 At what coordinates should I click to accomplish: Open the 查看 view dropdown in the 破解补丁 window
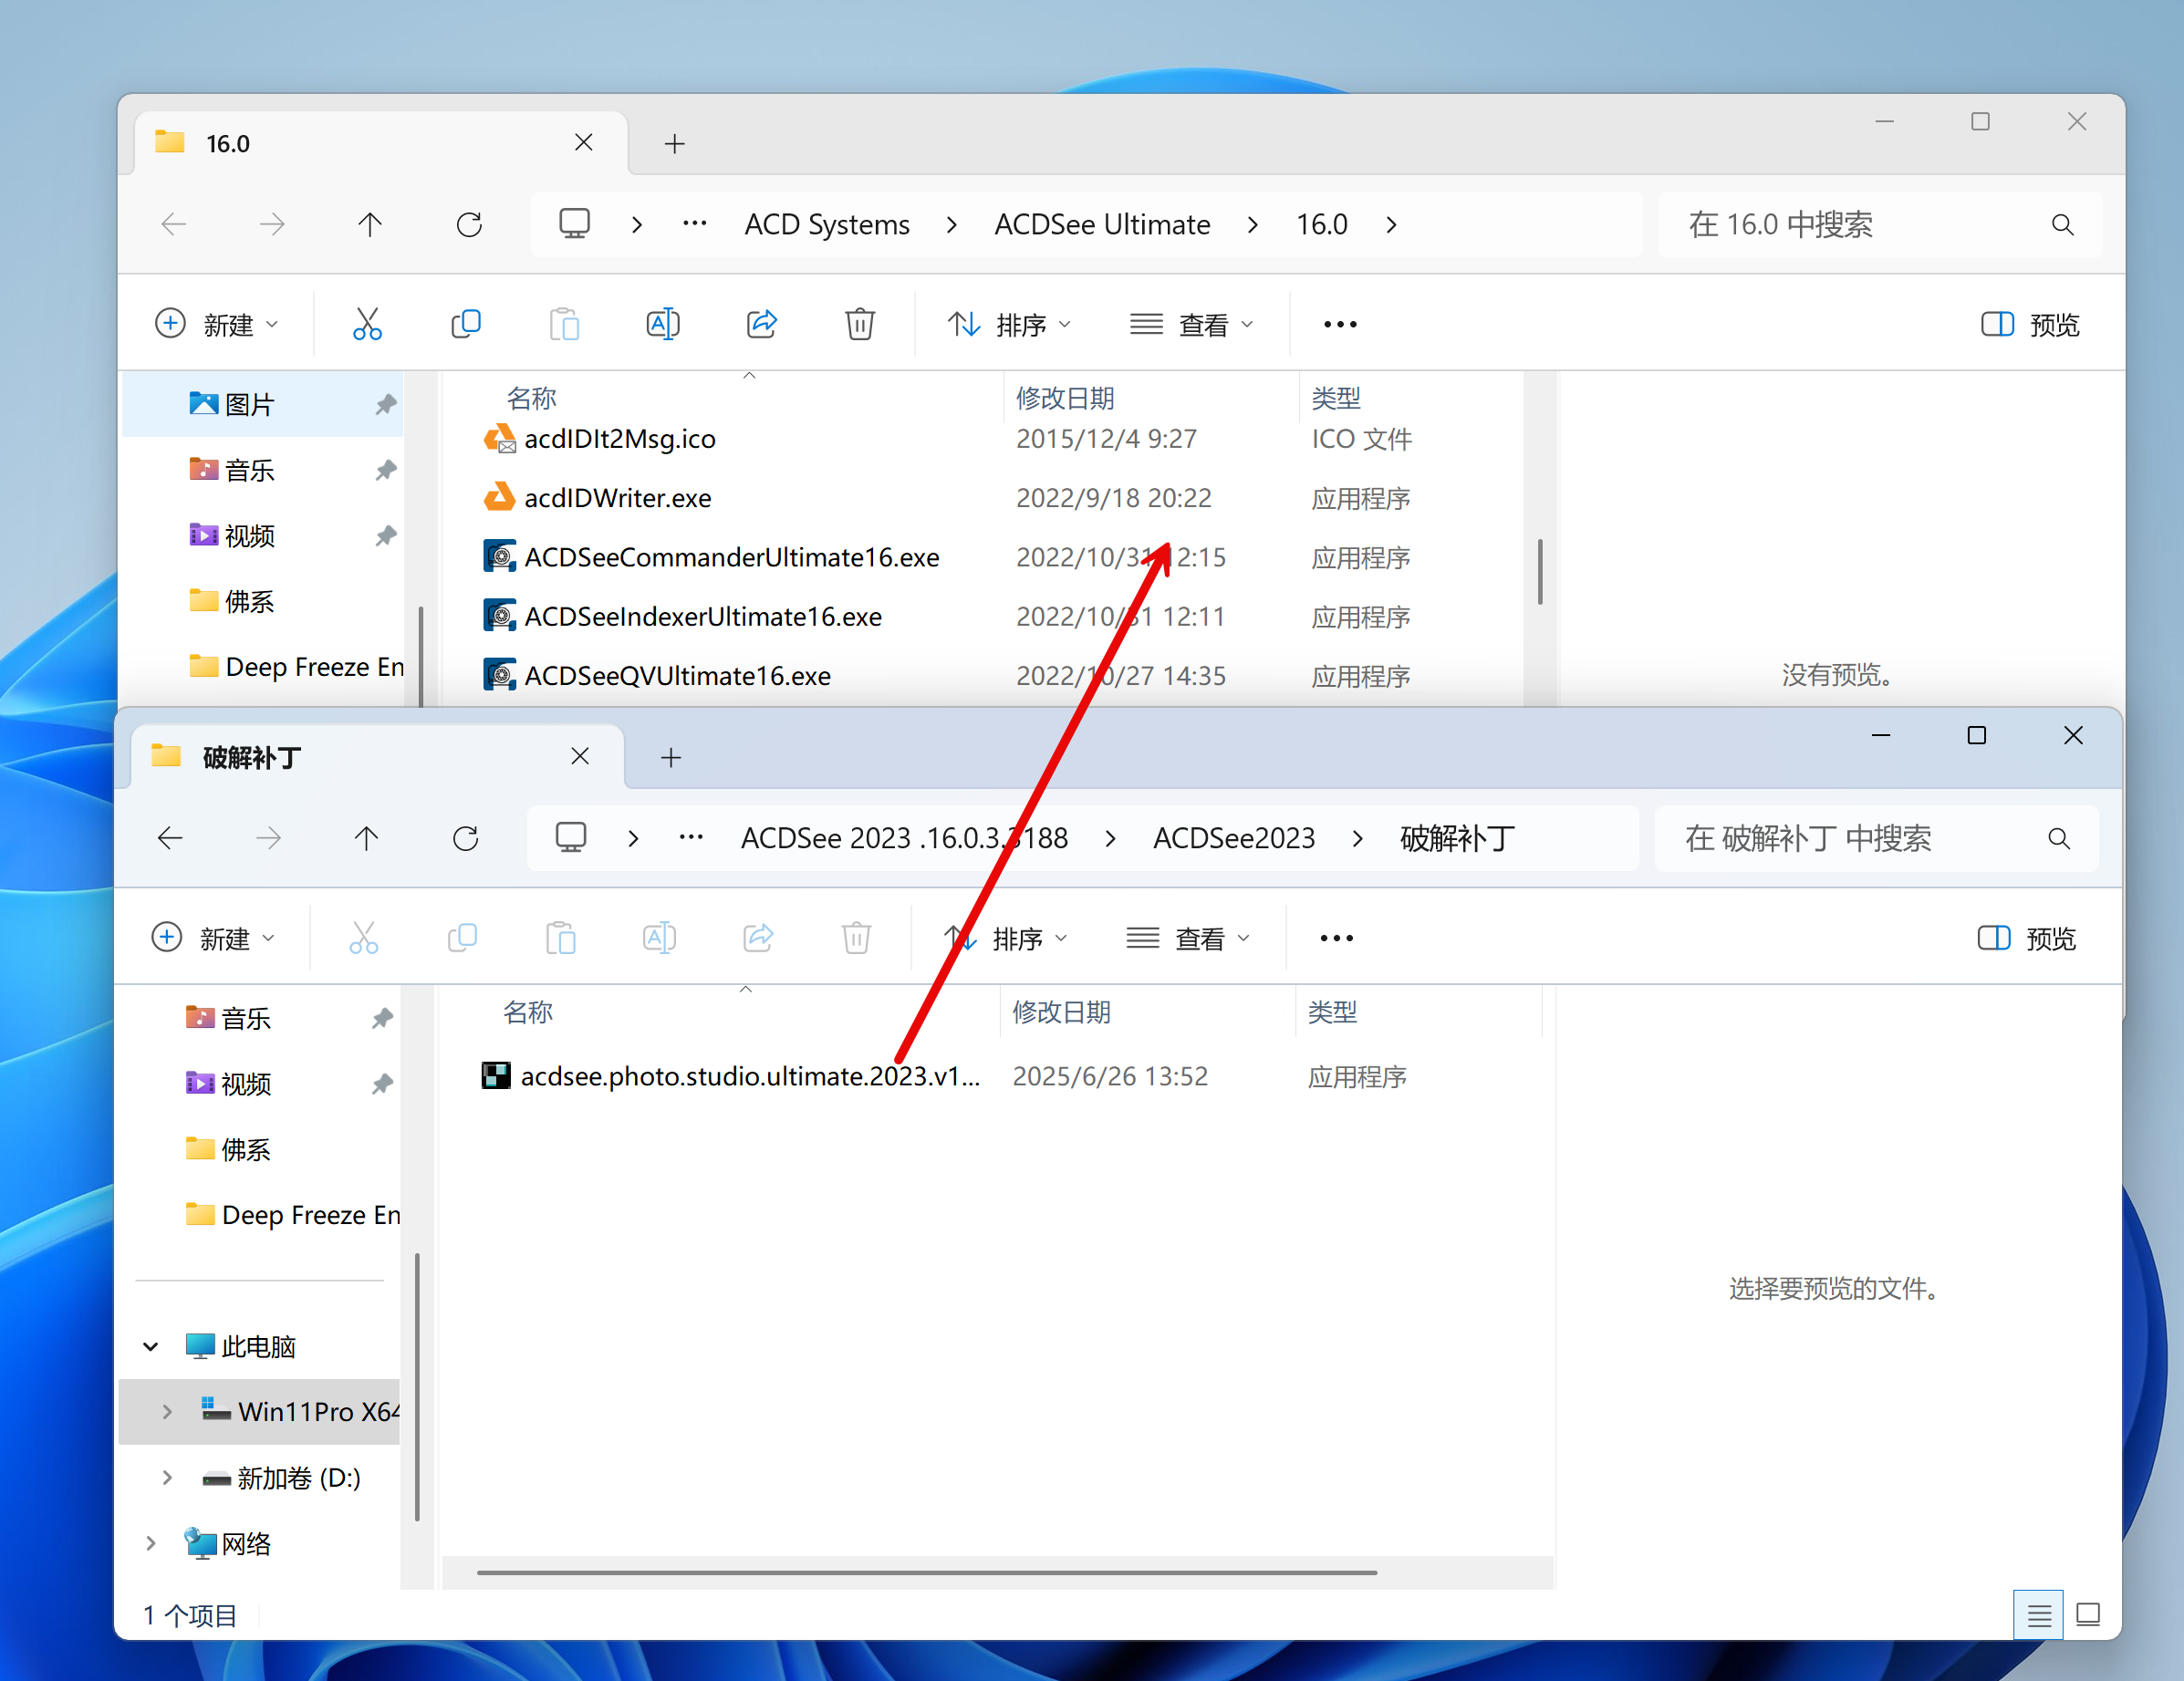click(x=1188, y=938)
